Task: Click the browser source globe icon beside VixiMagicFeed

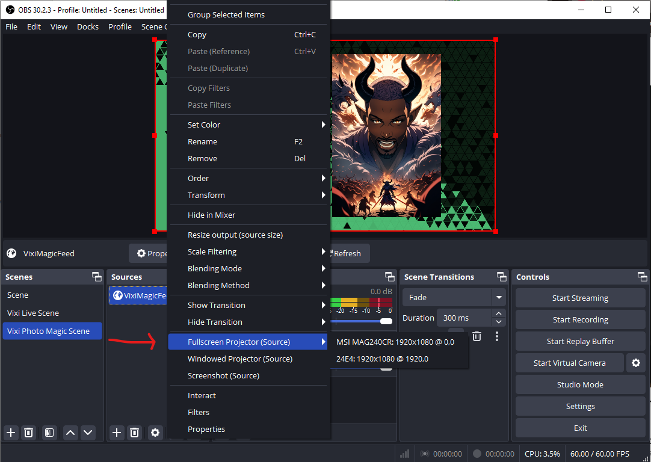Action: (x=11, y=253)
